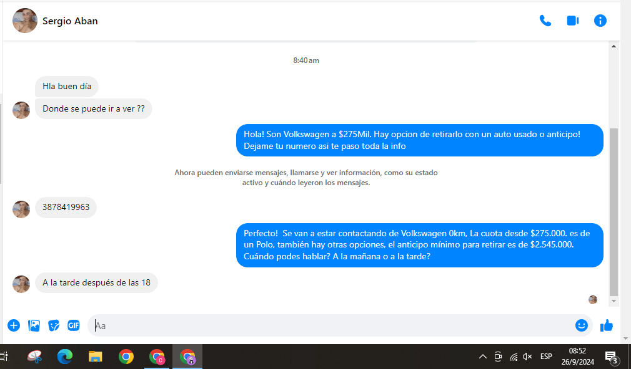Open Microsoft Edge from the taskbar

[x=65, y=357]
